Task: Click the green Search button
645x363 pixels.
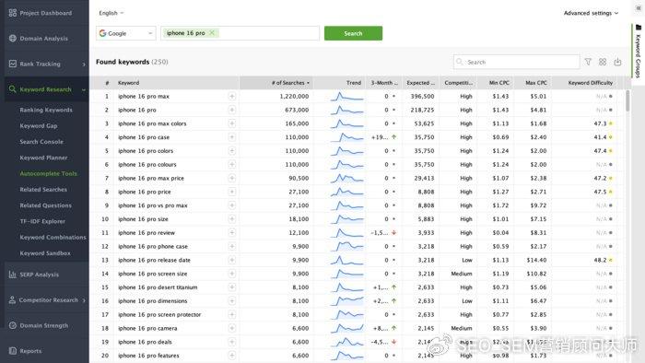Action: [353, 33]
